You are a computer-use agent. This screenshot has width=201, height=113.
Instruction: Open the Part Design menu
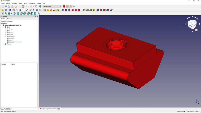(x=32, y=4)
